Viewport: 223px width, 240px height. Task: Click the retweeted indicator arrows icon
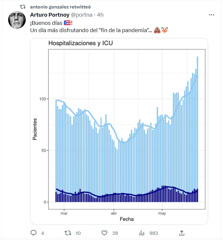25,6
